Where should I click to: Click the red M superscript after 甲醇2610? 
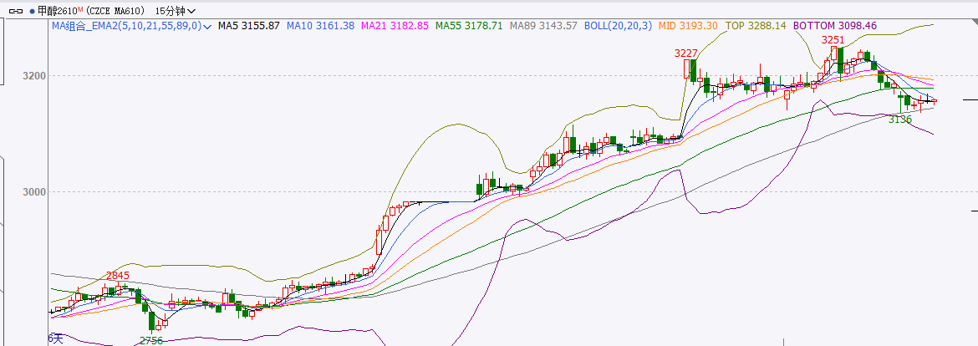coord(80,8)
